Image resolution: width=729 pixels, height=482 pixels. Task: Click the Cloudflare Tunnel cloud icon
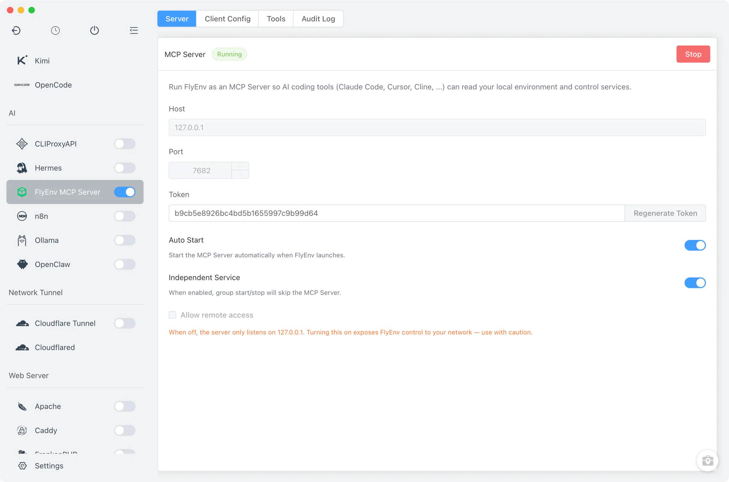pyautogui.click(x=22, y=323)
